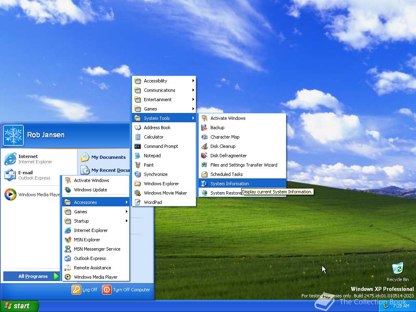
Task: Open the E-mail Outlook Express pinned item
Action: click(x=31, y=175)
